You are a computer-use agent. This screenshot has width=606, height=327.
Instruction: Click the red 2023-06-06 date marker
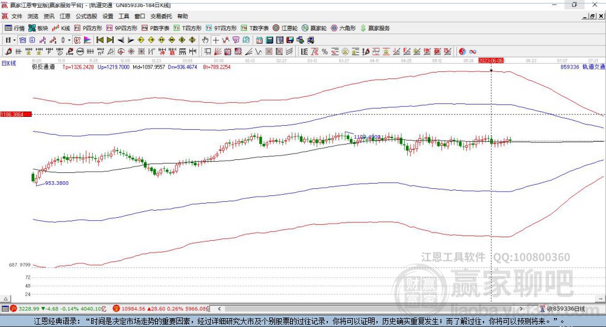coord(491,61)
